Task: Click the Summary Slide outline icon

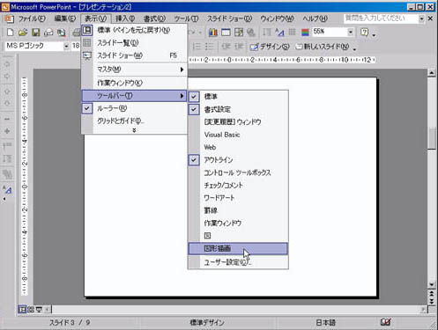Action: (7, 174)
